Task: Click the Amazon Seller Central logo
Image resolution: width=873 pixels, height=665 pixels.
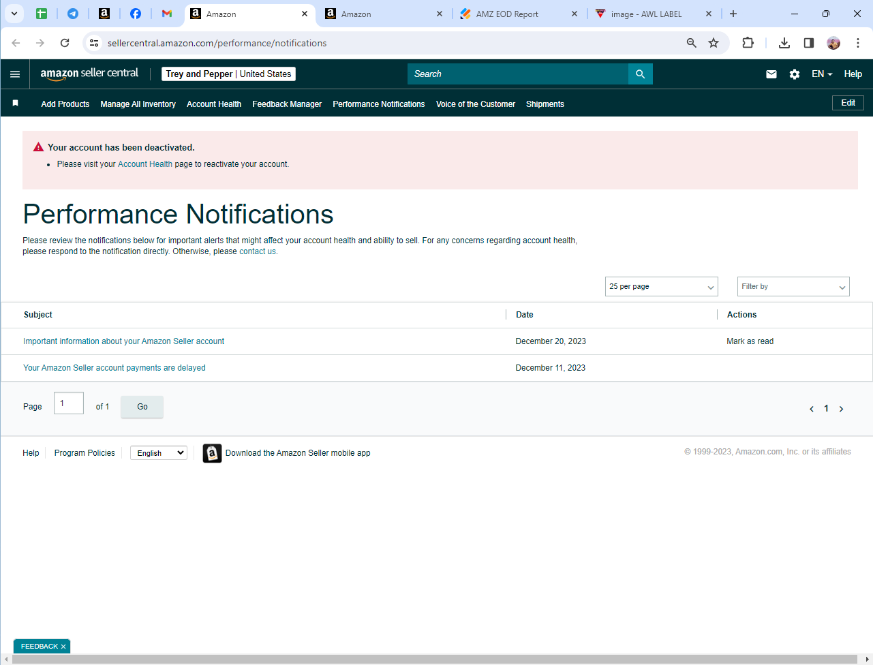Action: (x=89, y=74)
